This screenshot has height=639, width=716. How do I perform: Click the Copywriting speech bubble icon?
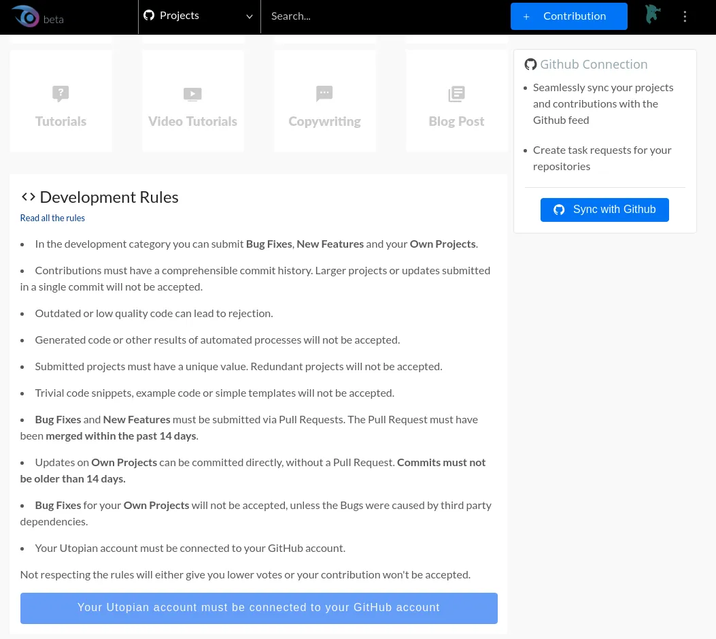[324, 93]
